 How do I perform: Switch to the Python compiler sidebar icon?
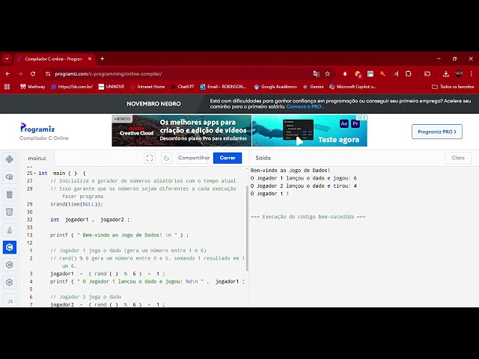coord(10,159)
